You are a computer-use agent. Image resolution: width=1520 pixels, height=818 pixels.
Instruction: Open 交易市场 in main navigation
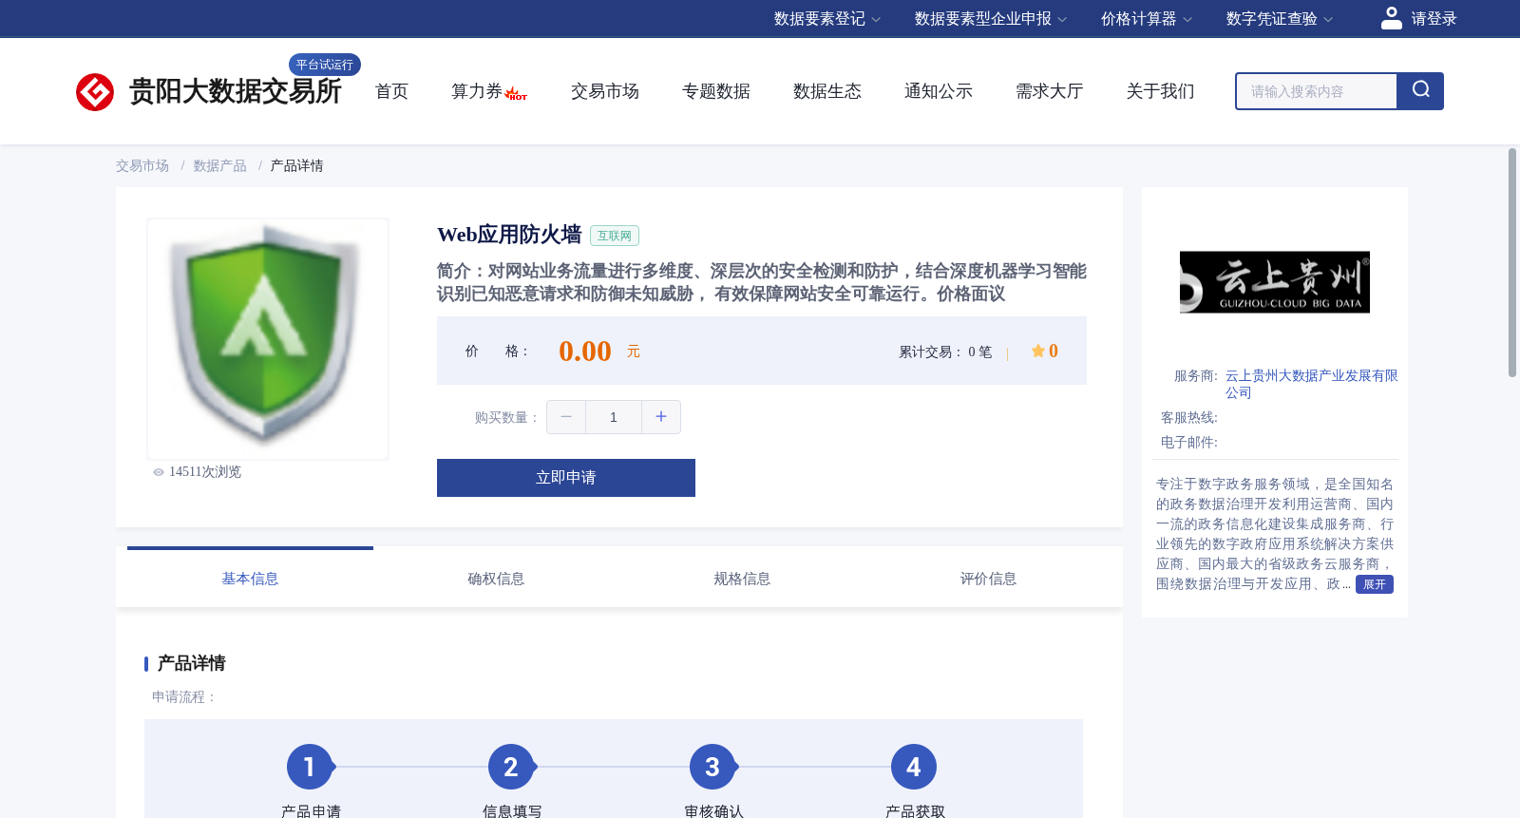(605, 91)
